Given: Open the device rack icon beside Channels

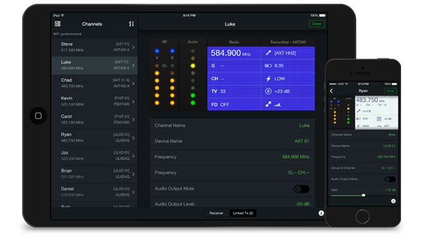Looking at the screenshot, I should (x=58, y=24).
